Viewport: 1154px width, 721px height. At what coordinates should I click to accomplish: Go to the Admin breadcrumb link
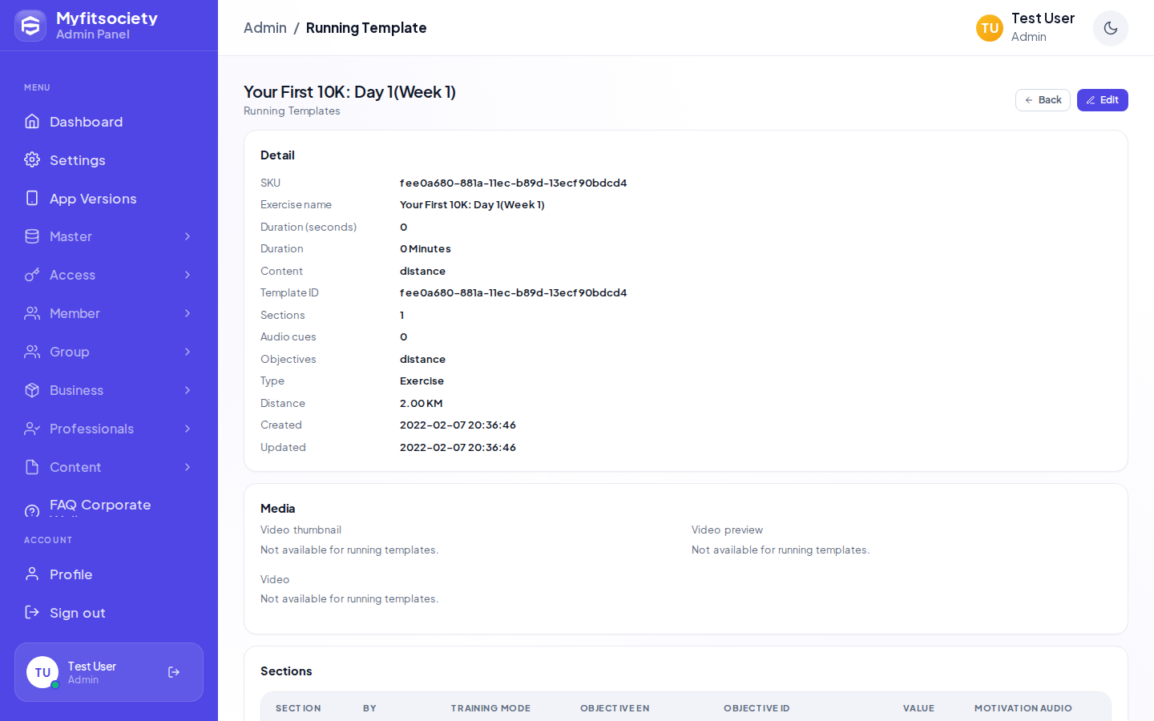coord(265,28)
